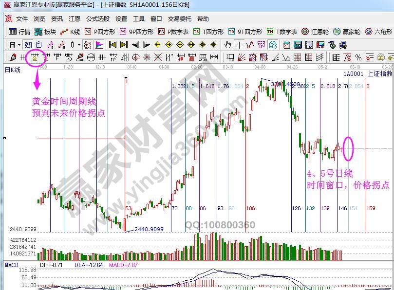
Task: Click the calendar icon in toolbar
Action: tap(286, 45)
